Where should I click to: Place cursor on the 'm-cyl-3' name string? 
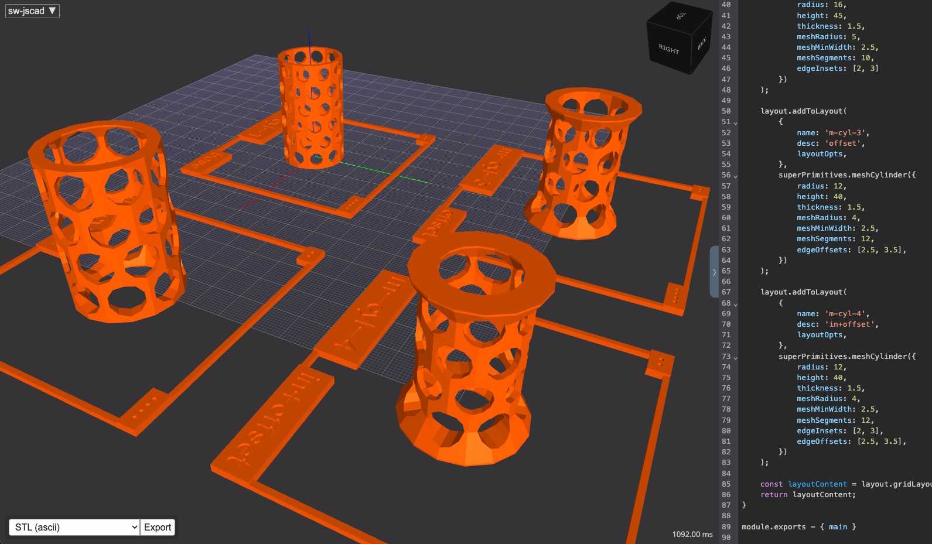click(844, 133)
